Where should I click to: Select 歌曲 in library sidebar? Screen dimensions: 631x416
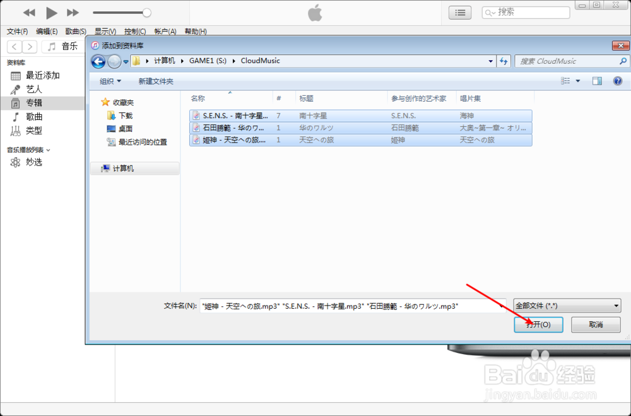[42, 117]
